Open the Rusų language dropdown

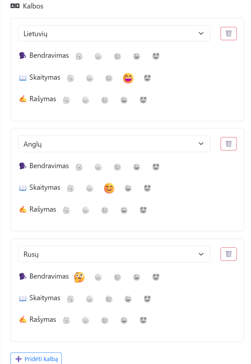114,254
